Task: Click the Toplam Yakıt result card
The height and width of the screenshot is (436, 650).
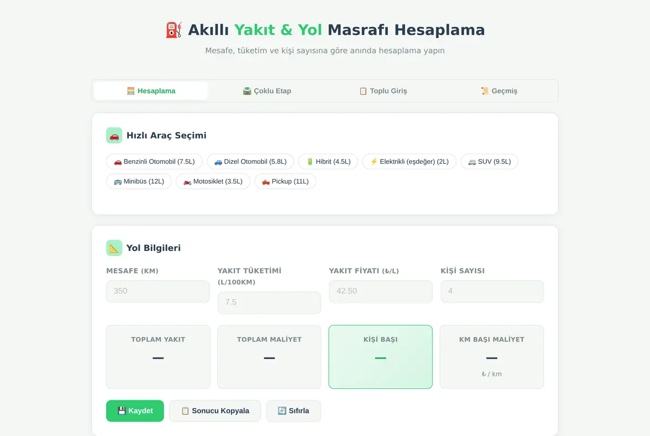Action: (x=158, y=357)
